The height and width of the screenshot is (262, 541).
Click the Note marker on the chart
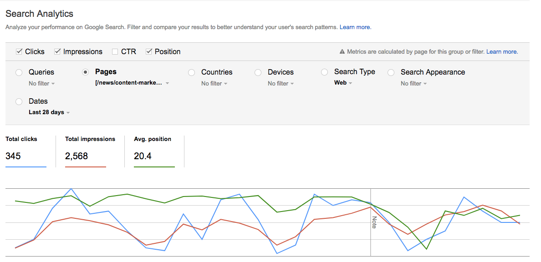coord(374,222)
